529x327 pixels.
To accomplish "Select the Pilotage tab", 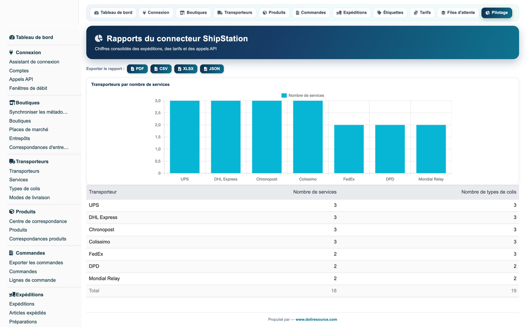I will [x=497, y=13].
